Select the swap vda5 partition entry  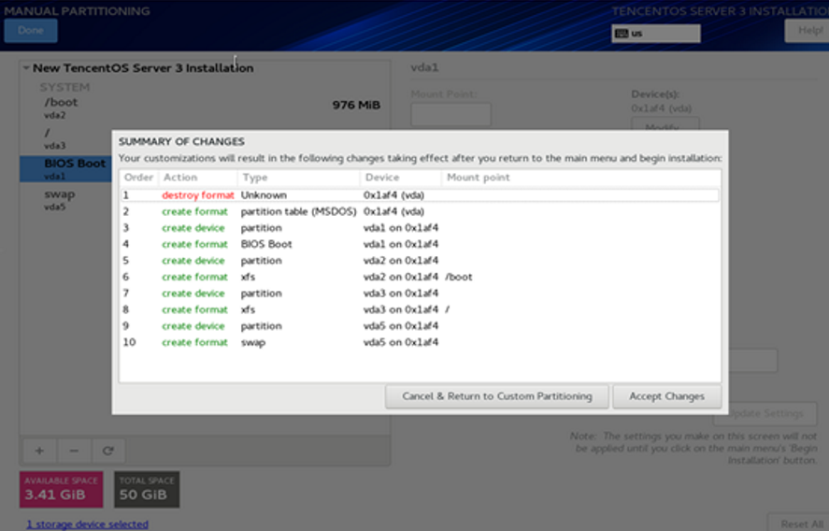click(66, 200)
